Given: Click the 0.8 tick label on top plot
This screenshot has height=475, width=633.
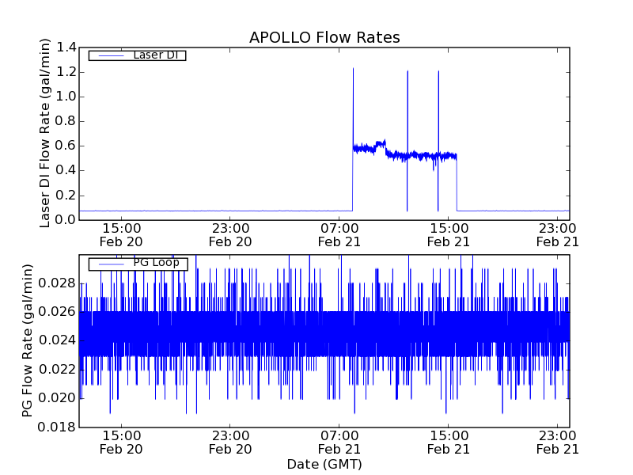Looking at the screenshot, I should pos(66,122).
